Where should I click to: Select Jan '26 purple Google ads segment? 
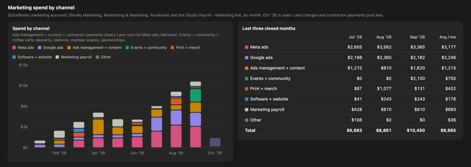(40, 146)
